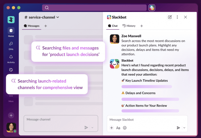Expand send options arrow in channel composer

tap(92, 127)
